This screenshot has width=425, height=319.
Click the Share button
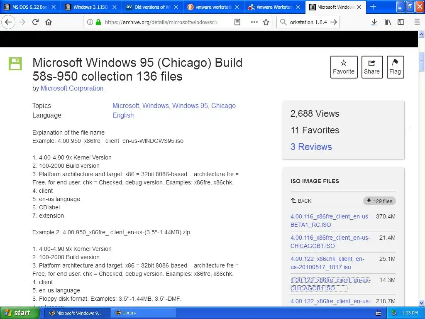(372, 67)
